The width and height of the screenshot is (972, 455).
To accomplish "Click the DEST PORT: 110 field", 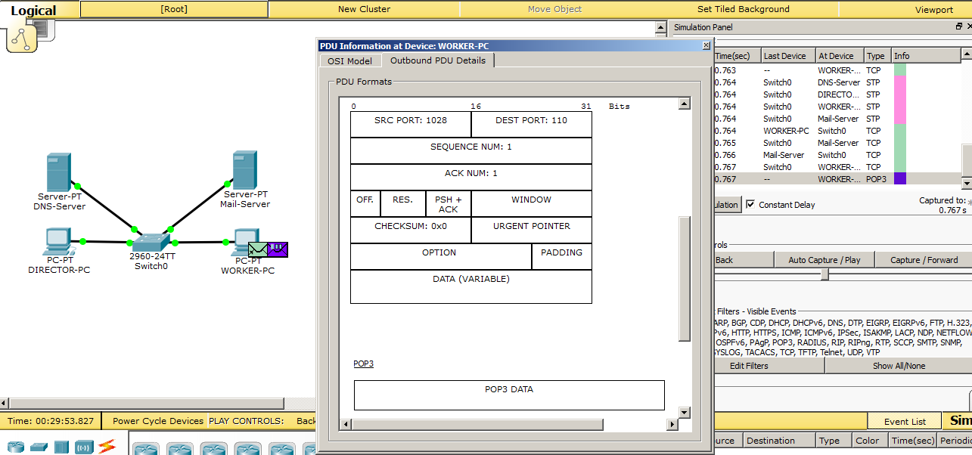I will (532, 125).
